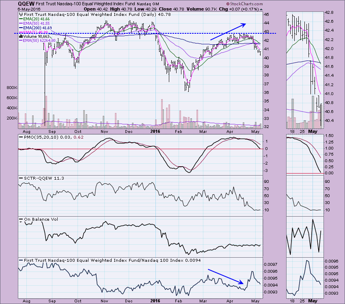The image size is (345, 304).
Task: Click the 0.0097 label on the ratio axis
Action: pos(271,264)
